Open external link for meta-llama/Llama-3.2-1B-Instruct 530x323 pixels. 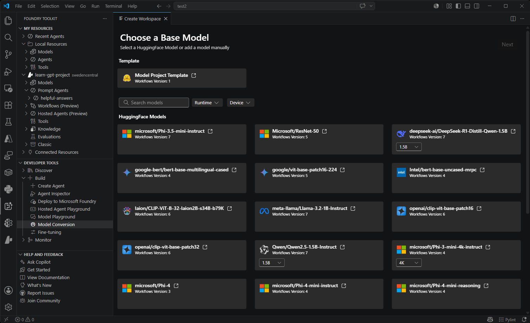click(x=353, y=208)
